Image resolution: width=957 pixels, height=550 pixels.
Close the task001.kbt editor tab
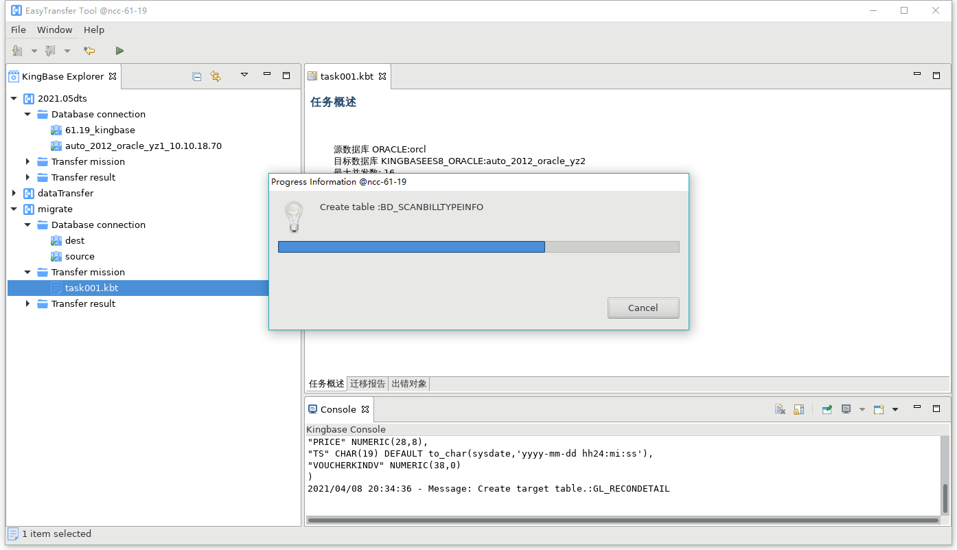click(382, 76)
